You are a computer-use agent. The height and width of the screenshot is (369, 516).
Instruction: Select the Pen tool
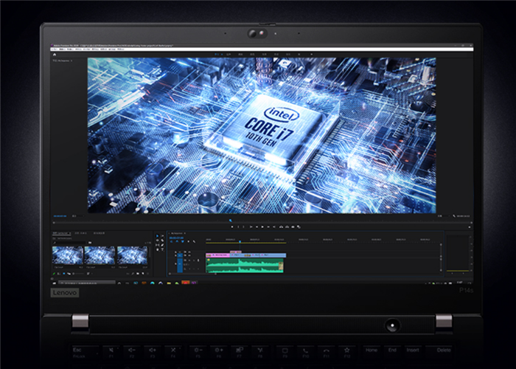tap(162, 245)
